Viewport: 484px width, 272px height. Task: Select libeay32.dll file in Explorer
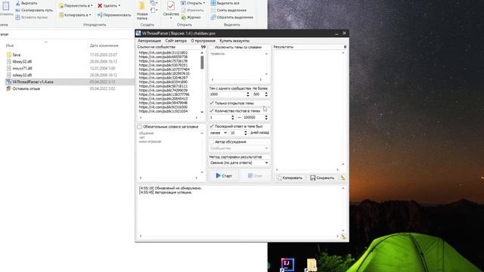click(22, 62)
